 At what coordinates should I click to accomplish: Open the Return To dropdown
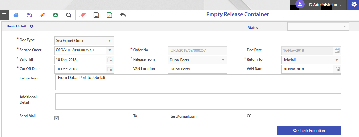click(x=336, y=60)
